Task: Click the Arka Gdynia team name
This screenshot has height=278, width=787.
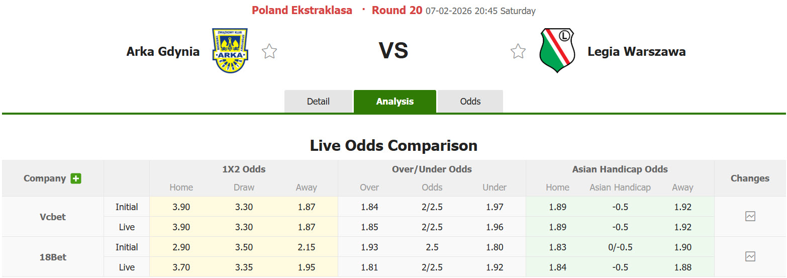Action: [163, 51]
